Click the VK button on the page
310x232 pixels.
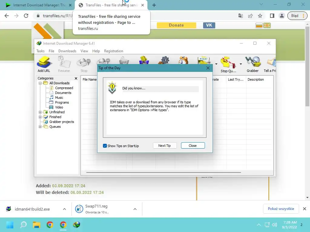[x=209, y=25]
